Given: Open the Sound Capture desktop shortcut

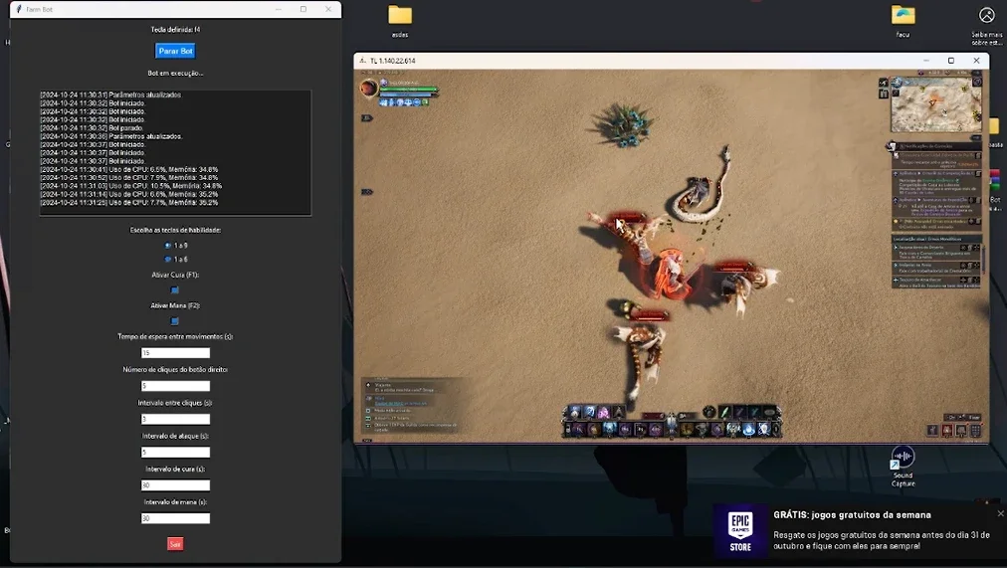Looking at the screenshot, I should pyautogui.click(x=903, y=466).
